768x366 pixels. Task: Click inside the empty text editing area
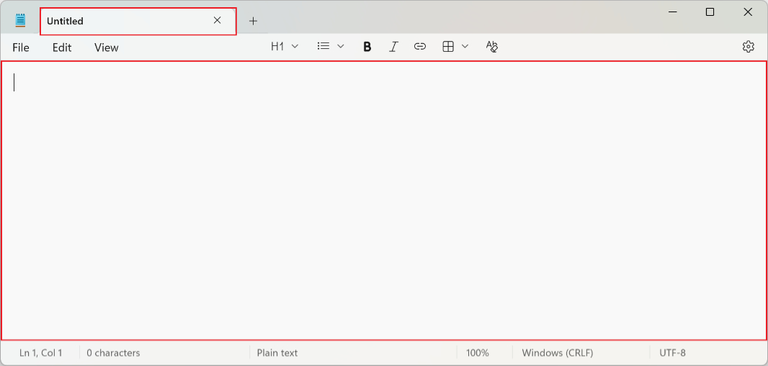click(383, 201)
